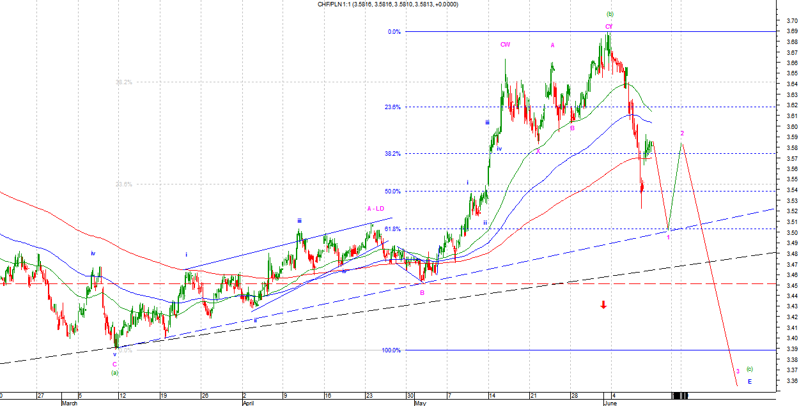The image size is (799, 406).
Task: Click the green (b) label above peak
Action: 610,13
